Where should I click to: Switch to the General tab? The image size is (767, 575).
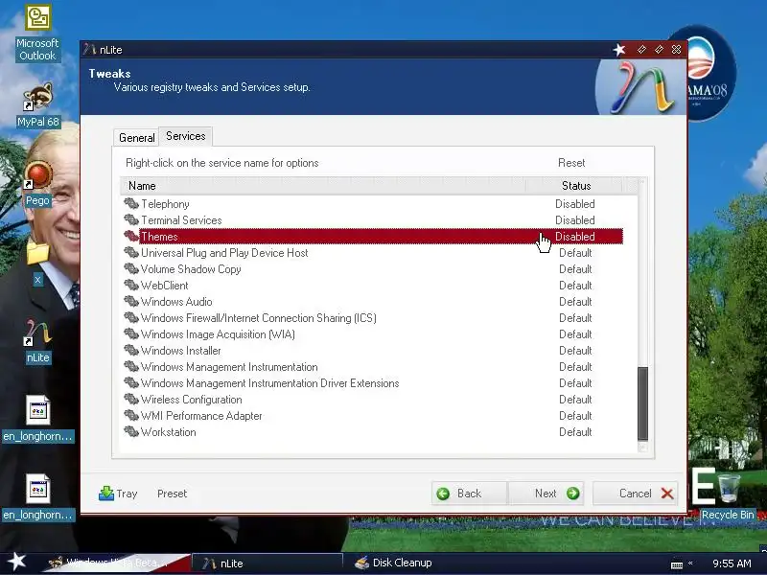[136, 137]
